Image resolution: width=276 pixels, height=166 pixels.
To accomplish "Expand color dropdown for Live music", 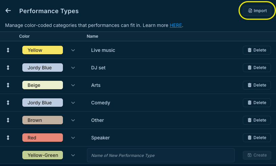I will click(73, 50).
